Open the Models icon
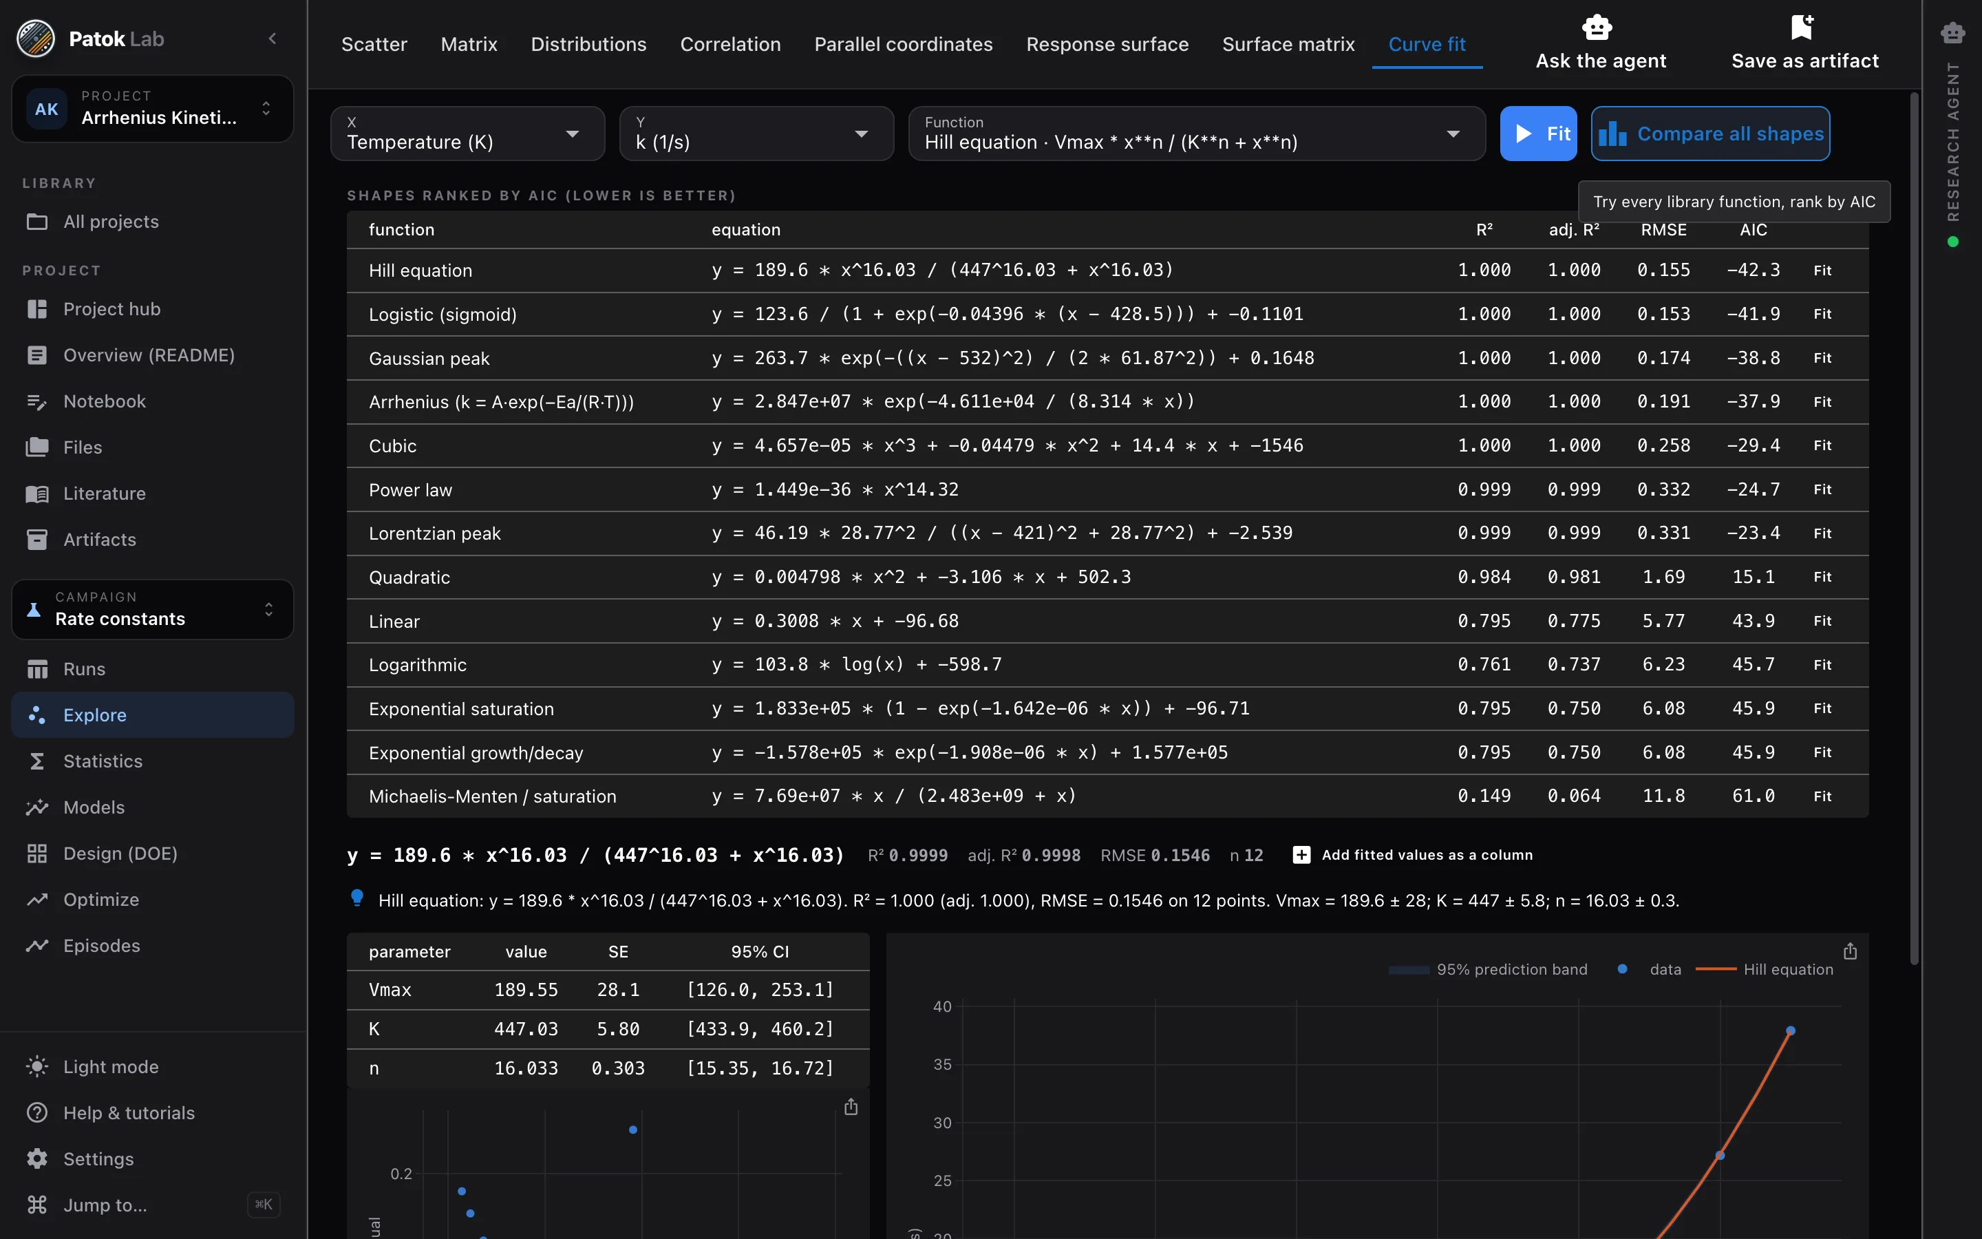The width and height of the screenshot is (1982, 1239). coord(37,807)
